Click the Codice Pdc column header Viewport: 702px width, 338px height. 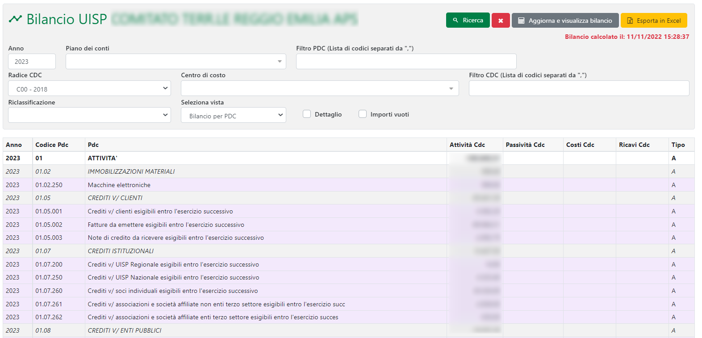coord(52,145)
